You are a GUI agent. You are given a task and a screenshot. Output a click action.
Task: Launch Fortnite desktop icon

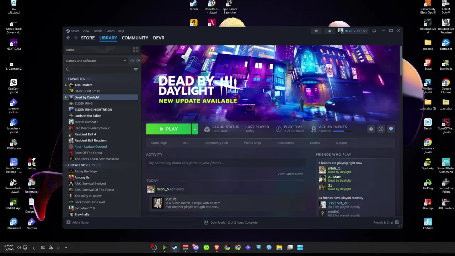428,224
